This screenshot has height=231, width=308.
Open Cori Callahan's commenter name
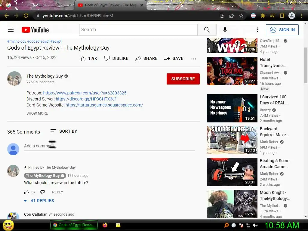pos(36,214)
